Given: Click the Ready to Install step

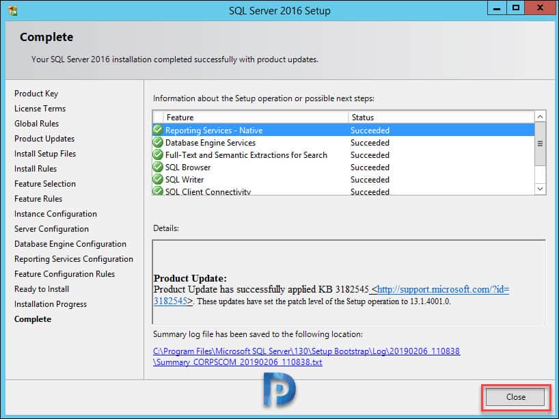Looking at the screenshot, I should (42, 289).
